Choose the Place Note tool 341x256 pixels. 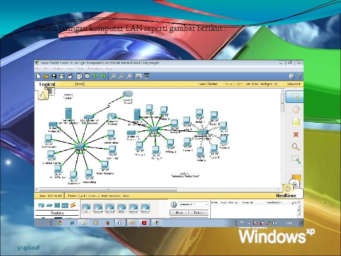pyautogui.click(x=296, y=122)
